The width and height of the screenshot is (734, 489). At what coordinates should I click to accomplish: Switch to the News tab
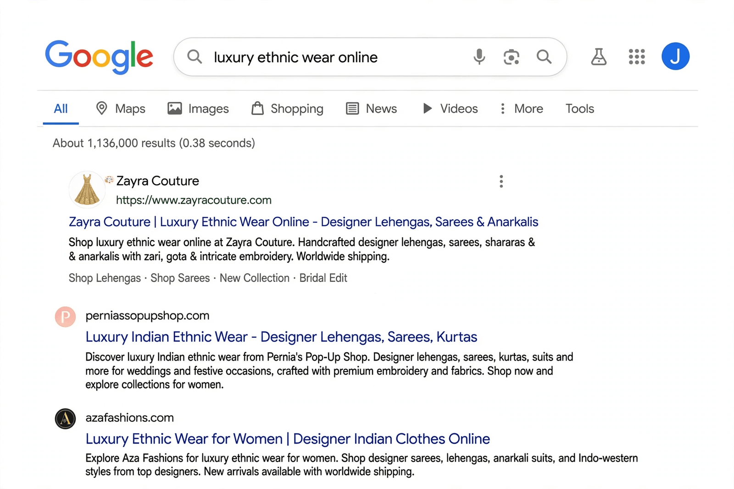372,109
